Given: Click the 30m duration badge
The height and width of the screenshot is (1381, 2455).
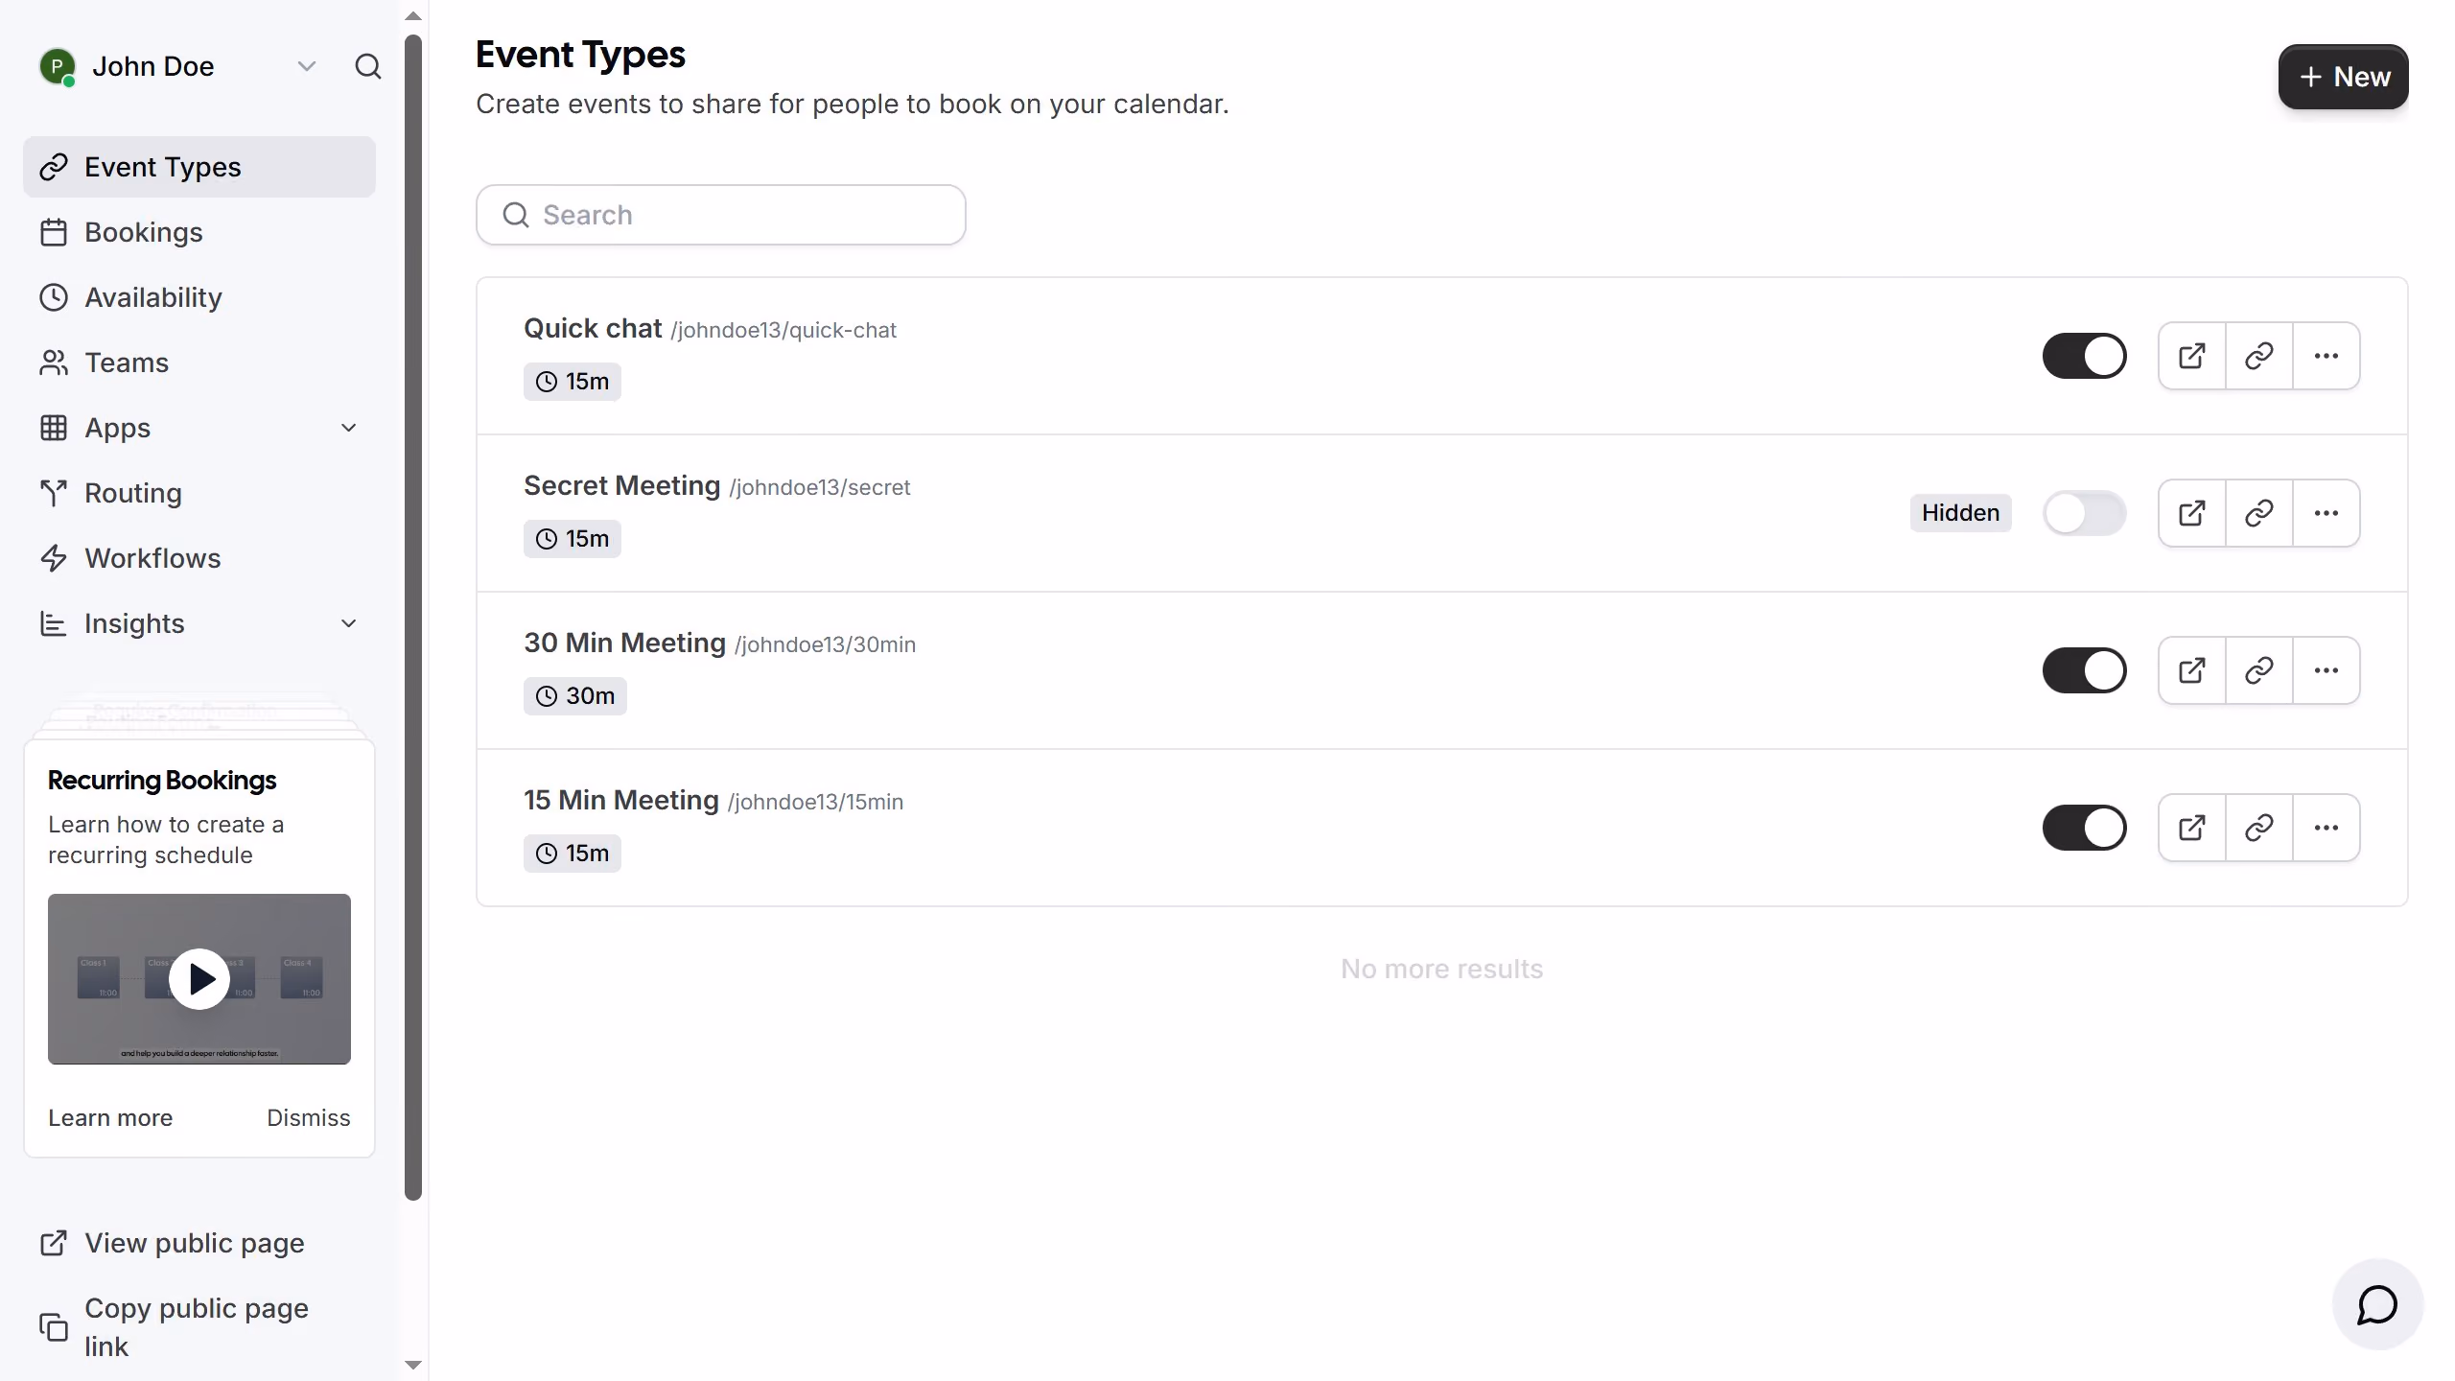Looking at the screenshot, I should [x=574, y=696].
